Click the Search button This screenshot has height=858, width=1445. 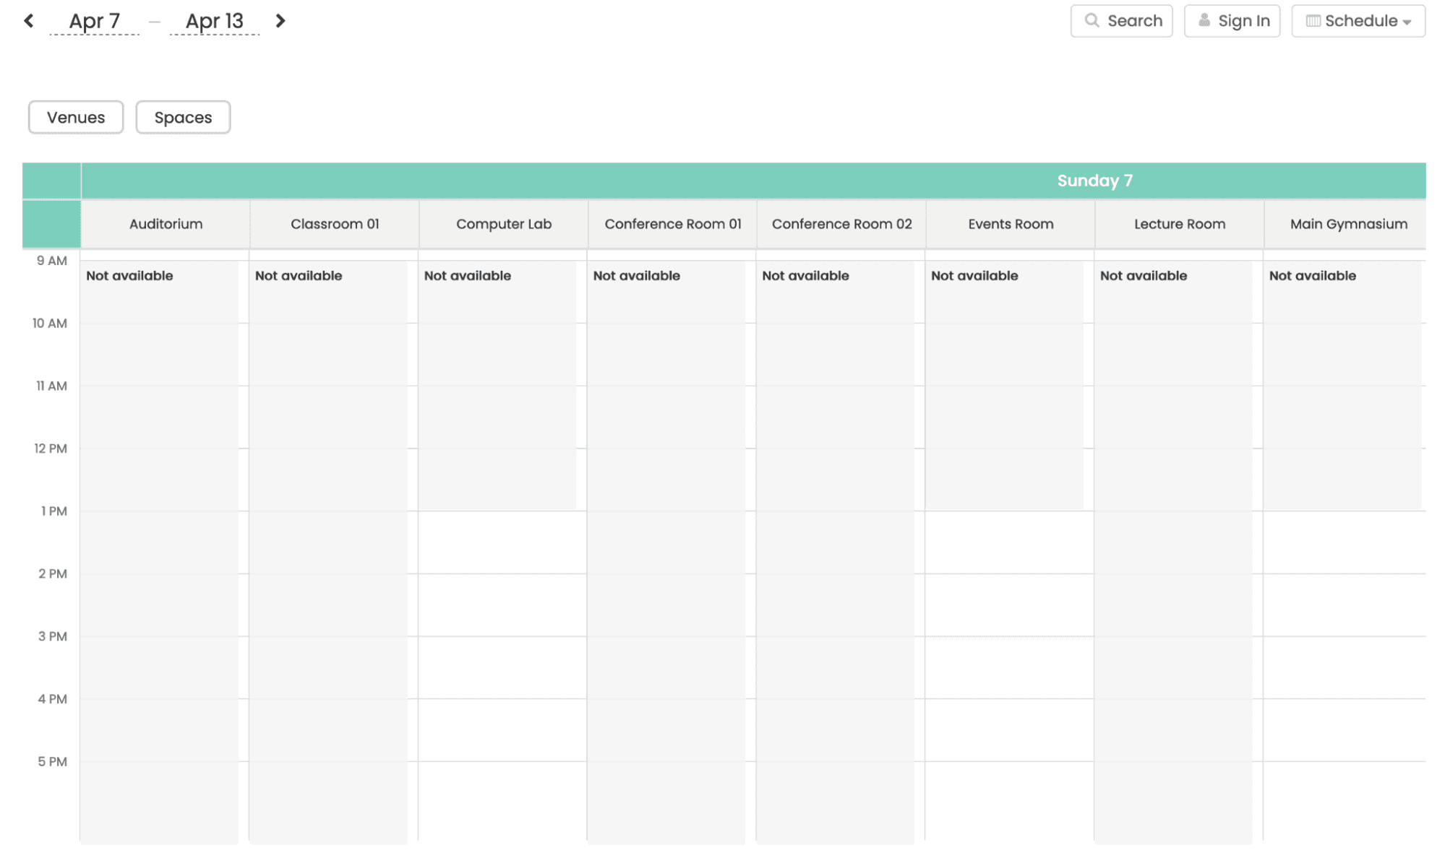(x=1121, y=20)
